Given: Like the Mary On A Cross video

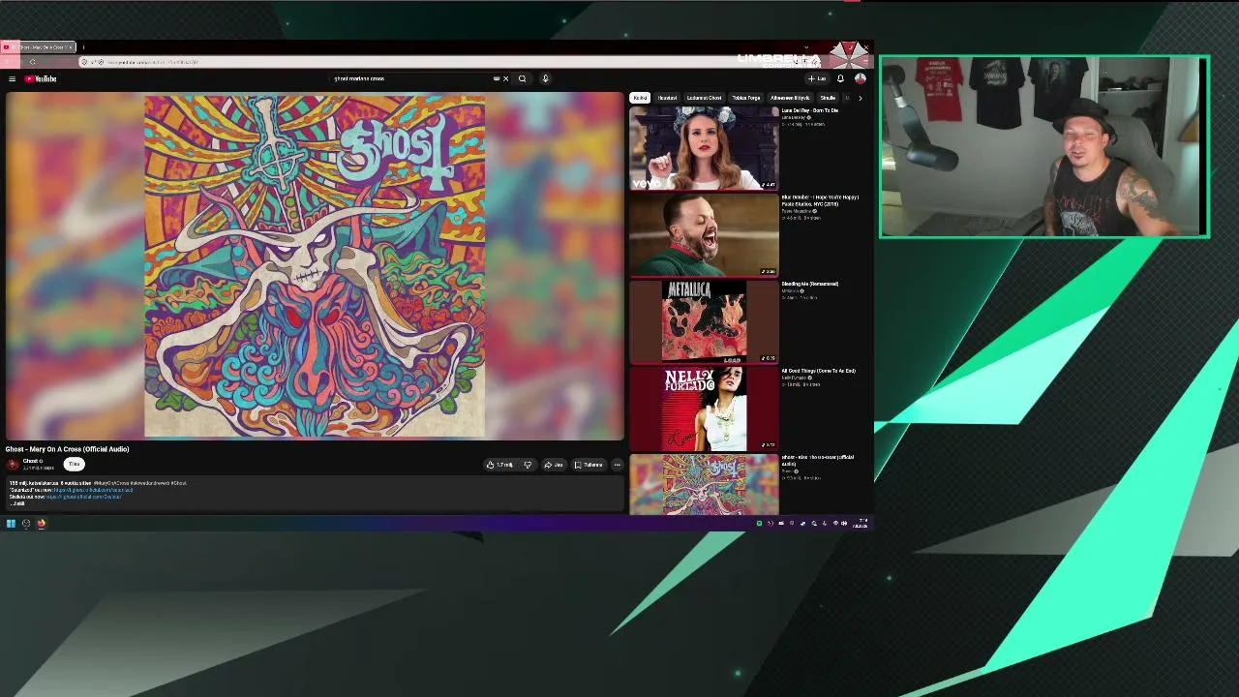Looking at the screenshot, I should point(501,465).
